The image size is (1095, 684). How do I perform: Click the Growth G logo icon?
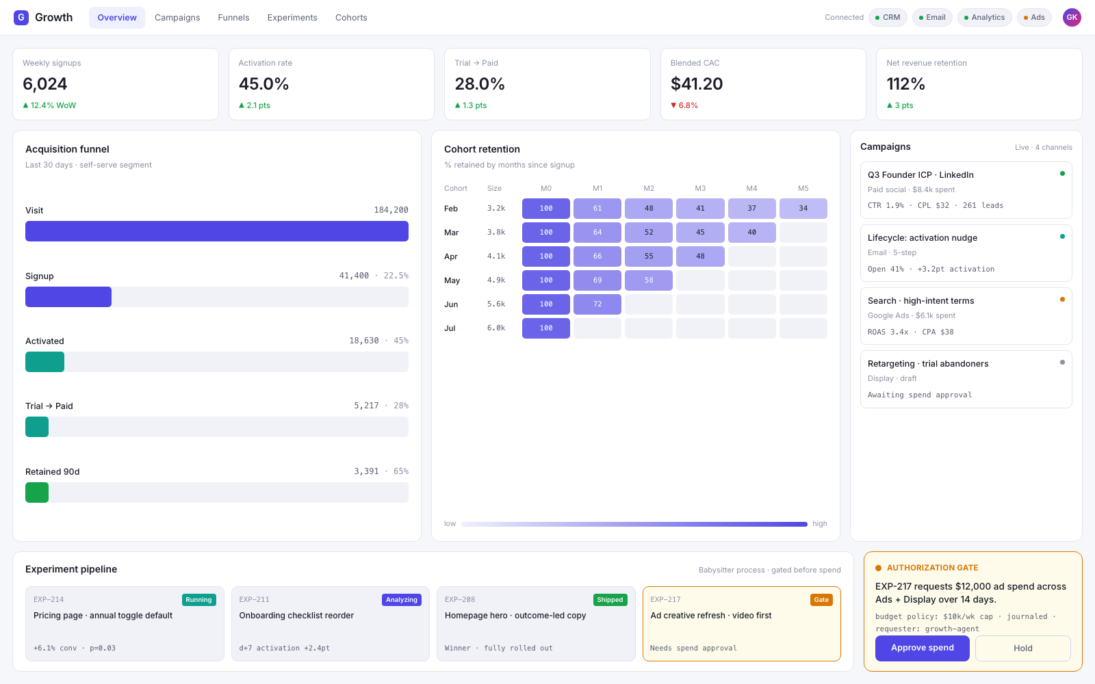(x=21, y=17)
